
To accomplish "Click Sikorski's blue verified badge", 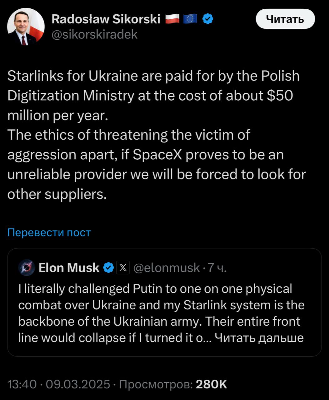I will pyautogui.click(x=208, y=19).
